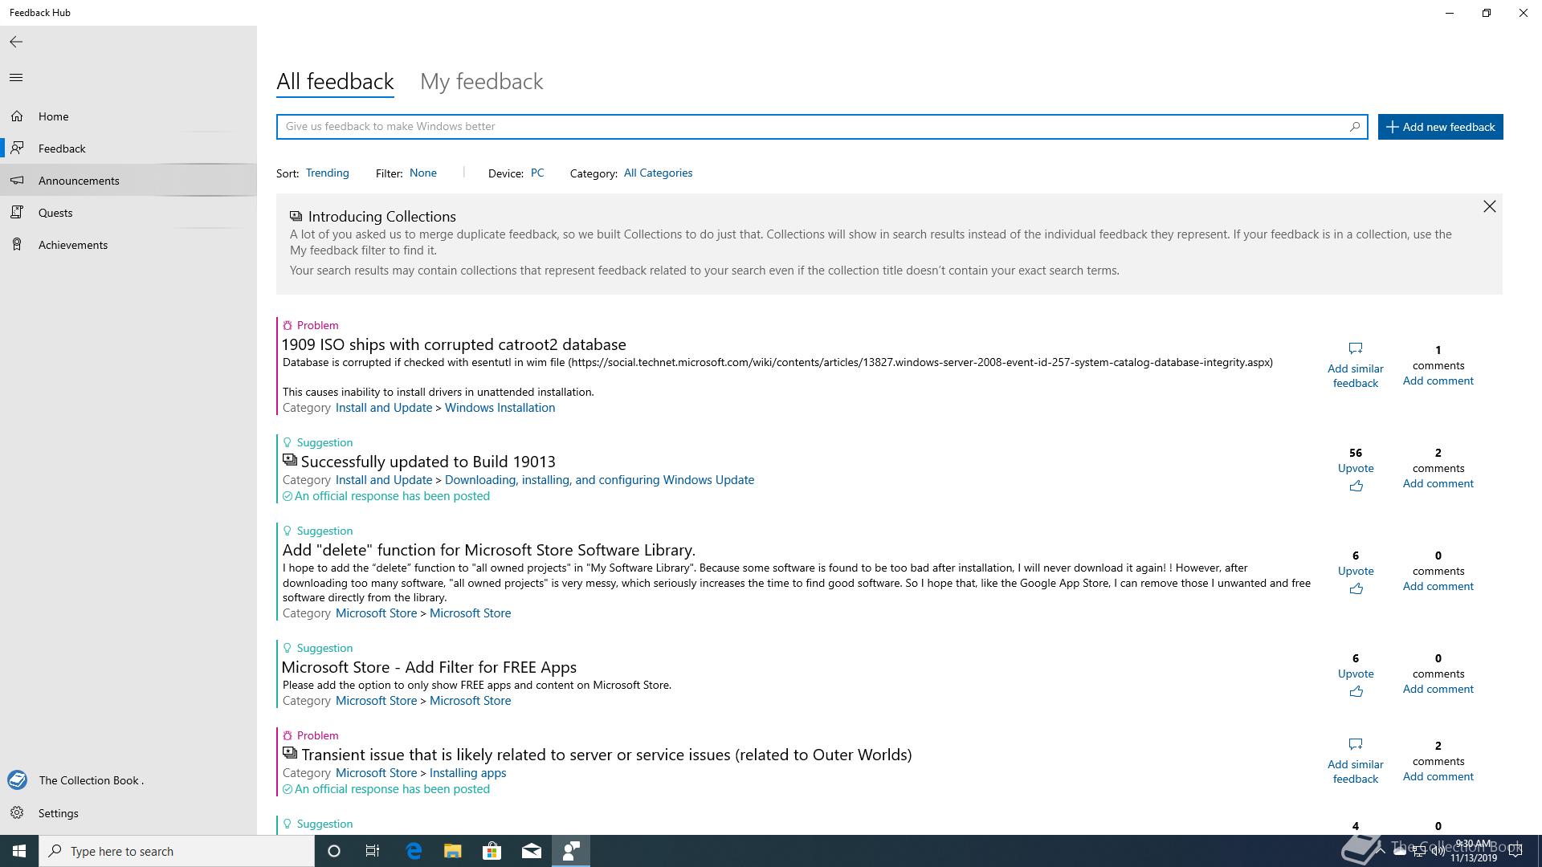
Task: Open Home in the sidebar
Action: 128,116
